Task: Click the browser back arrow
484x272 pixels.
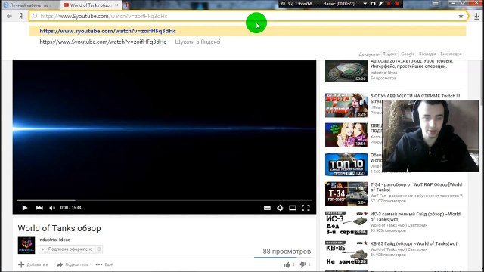Action: pos(9,16)
